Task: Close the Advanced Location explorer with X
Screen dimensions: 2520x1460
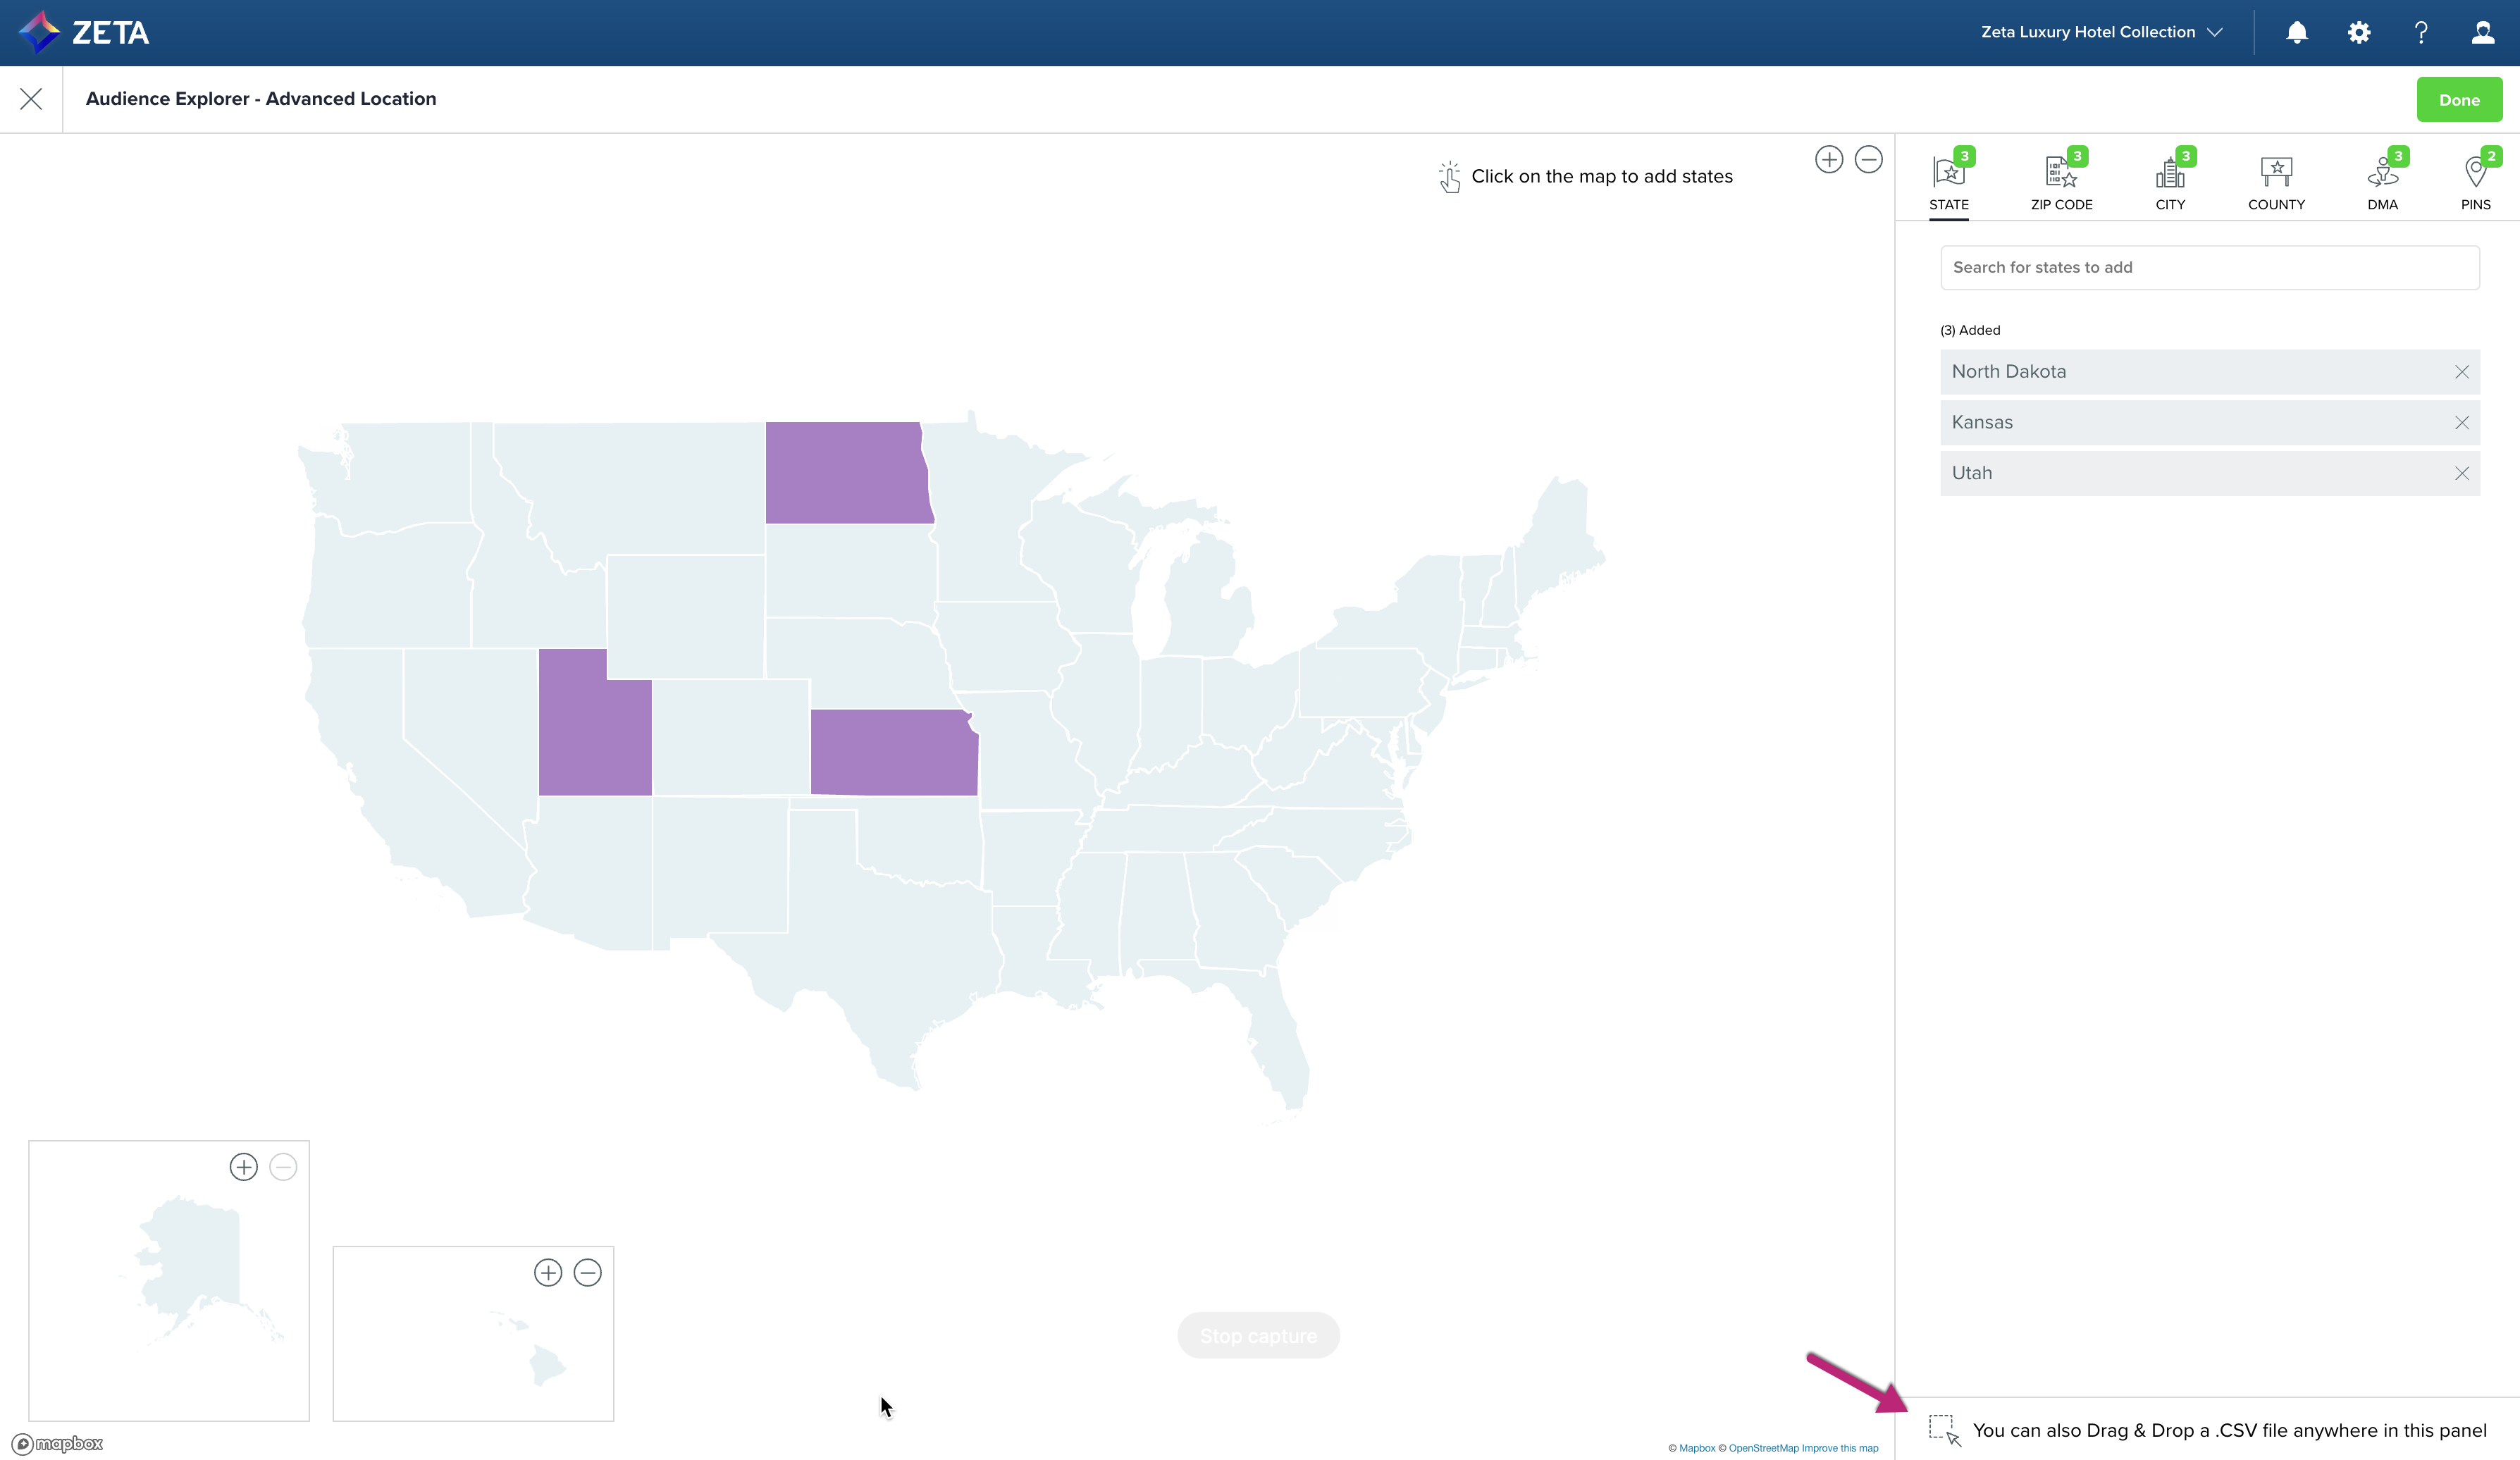Action: [x=31, y=99]
